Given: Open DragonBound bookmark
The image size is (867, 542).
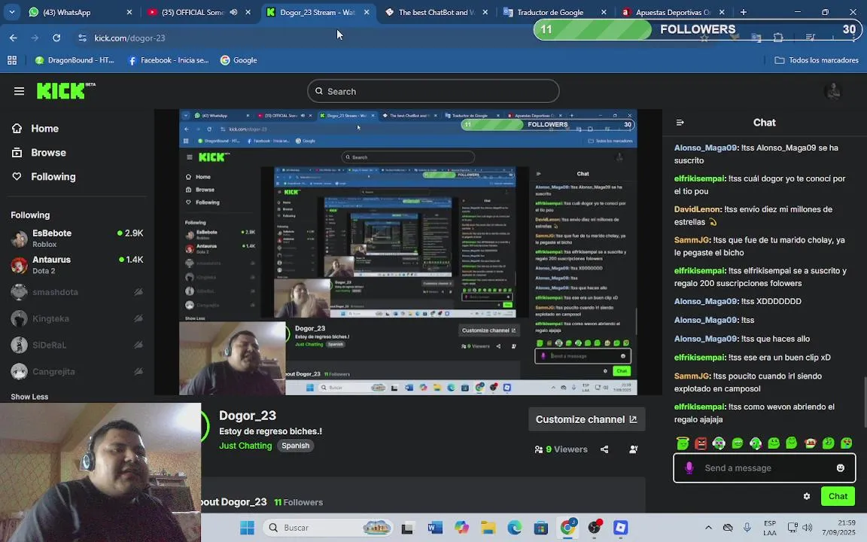Looking at the screenshot, I should coord(75,60).
